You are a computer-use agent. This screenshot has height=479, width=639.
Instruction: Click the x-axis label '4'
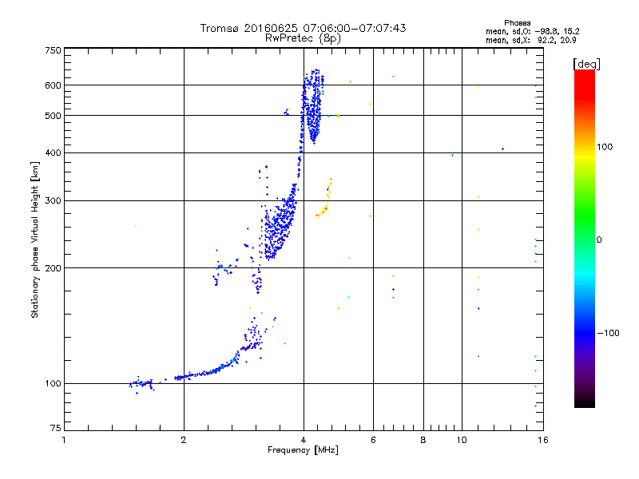[x=304, y=440]
